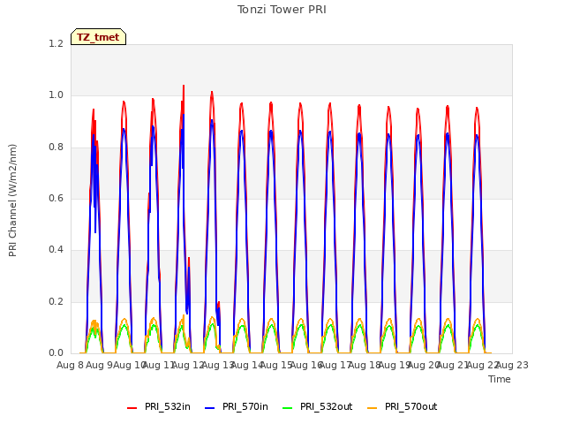Select the PRI_570out legend label
The image size is (565, 424).
(x=411, y=406)
